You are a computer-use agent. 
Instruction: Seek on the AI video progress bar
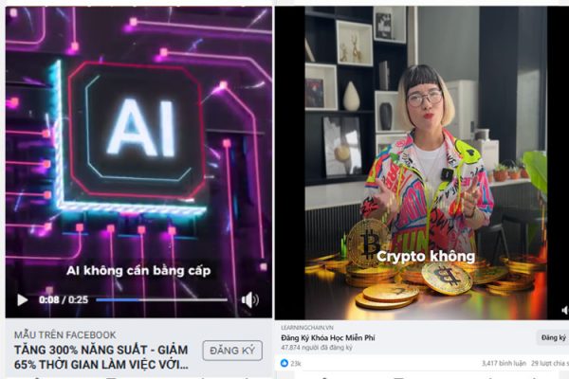coord(162,300)
